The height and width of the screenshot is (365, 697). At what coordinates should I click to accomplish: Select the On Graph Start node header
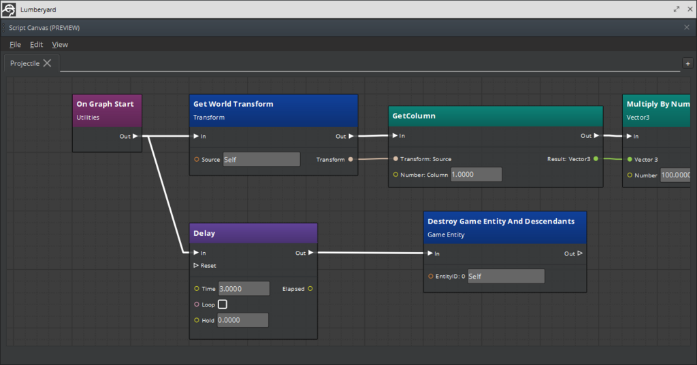point(107,111)
